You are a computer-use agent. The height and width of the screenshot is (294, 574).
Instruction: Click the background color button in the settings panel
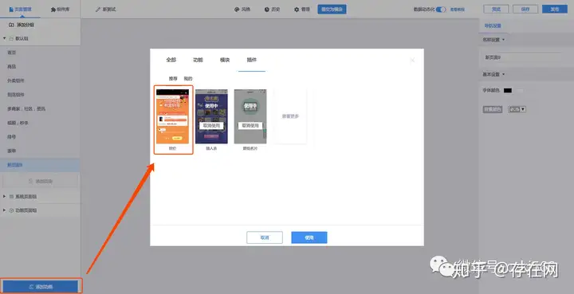point(493,109)
